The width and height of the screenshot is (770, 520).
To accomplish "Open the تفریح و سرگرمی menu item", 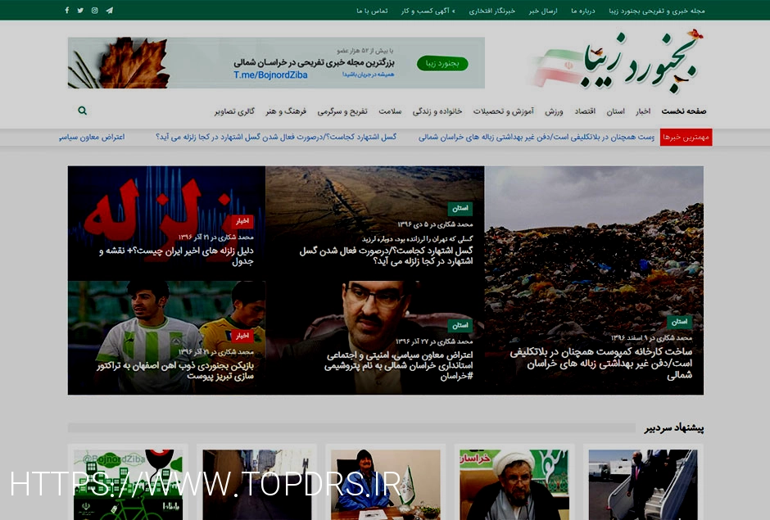I will coord(342,111).
